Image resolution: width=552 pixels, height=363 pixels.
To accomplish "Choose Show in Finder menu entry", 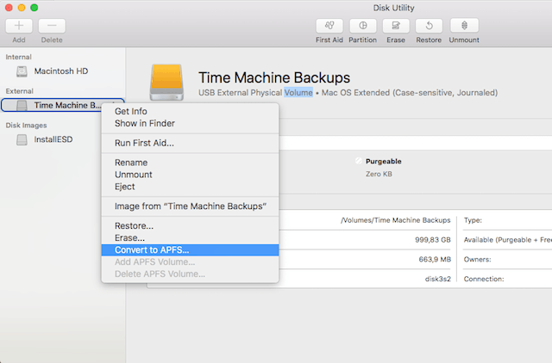I will [144, 123].
